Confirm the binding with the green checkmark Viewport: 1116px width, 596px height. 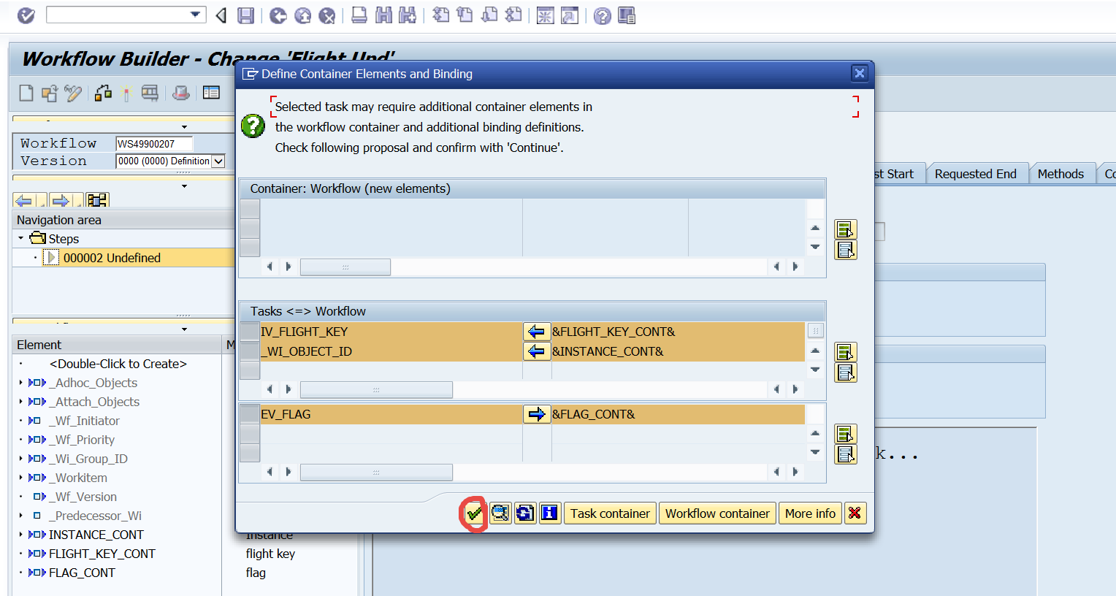475,513
